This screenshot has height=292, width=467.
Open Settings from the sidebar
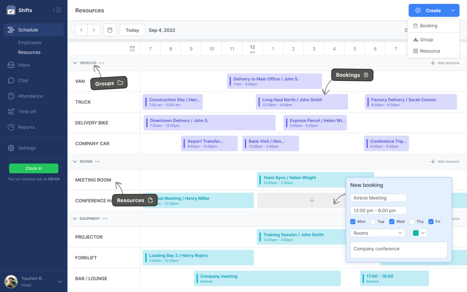click(27, 148)
